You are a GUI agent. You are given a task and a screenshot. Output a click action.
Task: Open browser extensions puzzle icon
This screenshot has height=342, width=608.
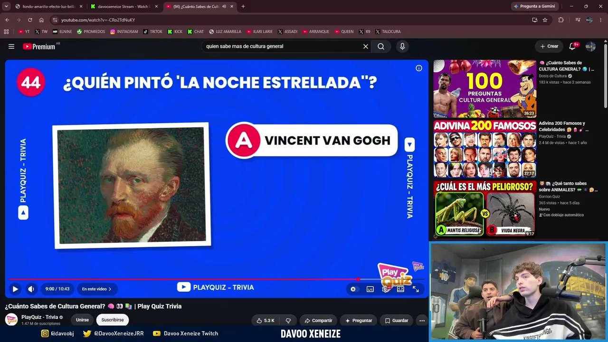561,20
